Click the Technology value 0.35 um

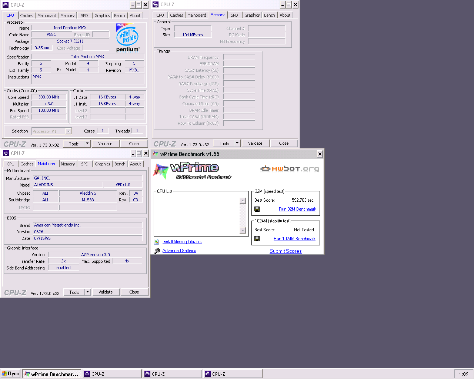[x=42, y=48]
